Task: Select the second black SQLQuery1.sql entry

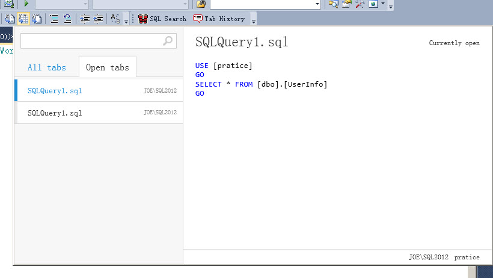Action: (x=99, y=113)
